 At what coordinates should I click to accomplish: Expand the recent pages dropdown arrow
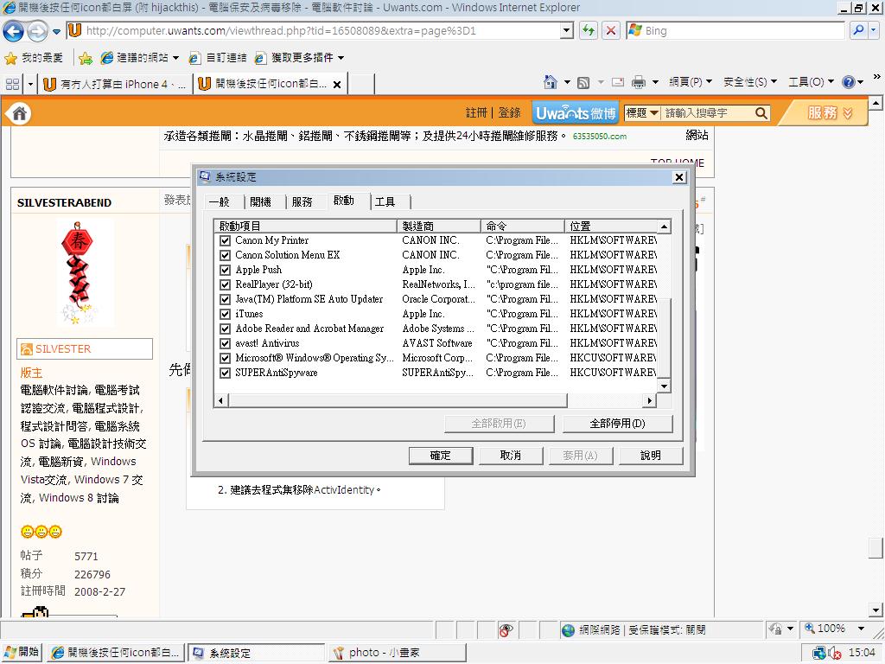click(56, 32)
